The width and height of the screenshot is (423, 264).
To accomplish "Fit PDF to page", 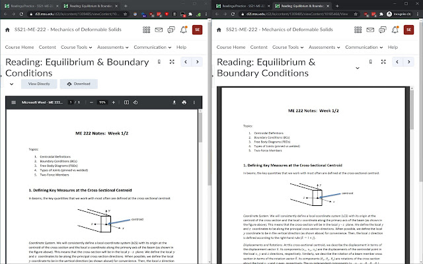I will [x=126, y=102].
